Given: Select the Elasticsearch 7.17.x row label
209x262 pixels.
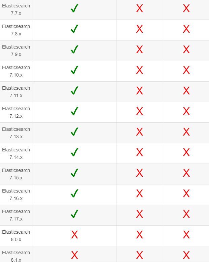Looking at the screenshot, I should 16,215.
